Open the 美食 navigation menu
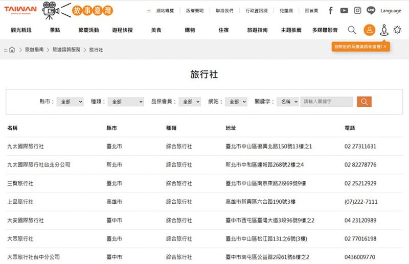This screenshot has width=409, height=264. 156,30
